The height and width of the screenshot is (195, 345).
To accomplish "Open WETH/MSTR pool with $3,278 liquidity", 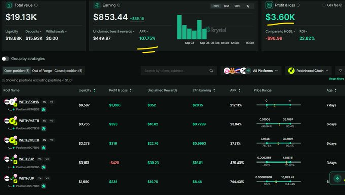I will tap(29, 140).
